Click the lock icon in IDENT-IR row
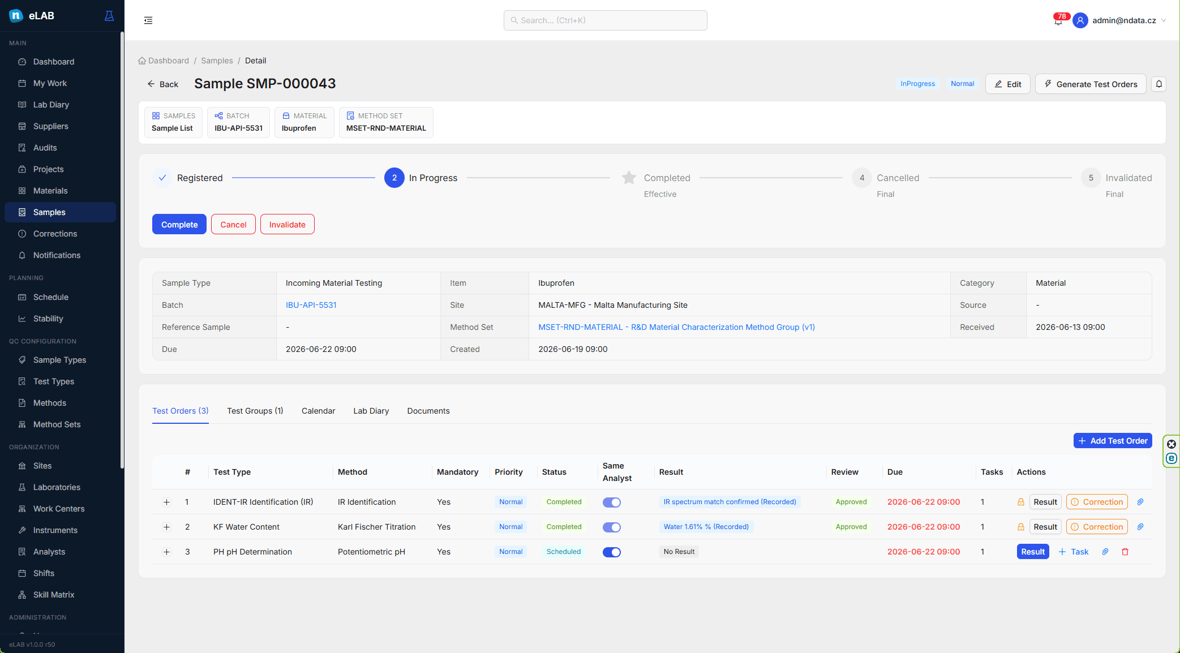The image size is (1180, 653). tap(1020, 502)
